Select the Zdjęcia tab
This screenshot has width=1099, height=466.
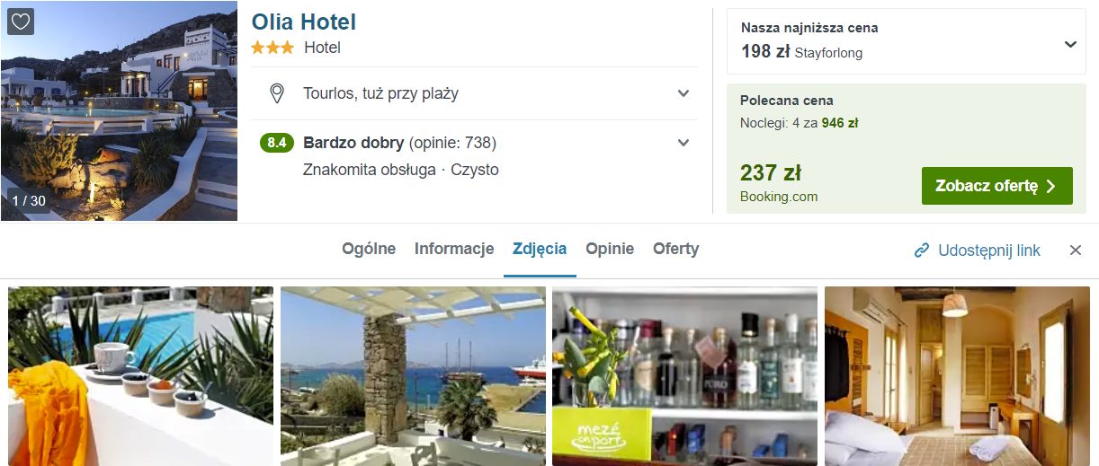(540, 249)
